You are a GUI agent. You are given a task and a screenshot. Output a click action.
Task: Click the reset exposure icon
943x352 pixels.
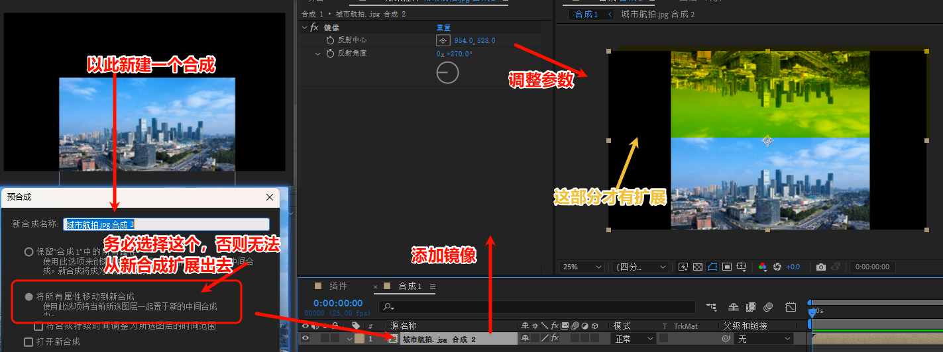[777, 267]
